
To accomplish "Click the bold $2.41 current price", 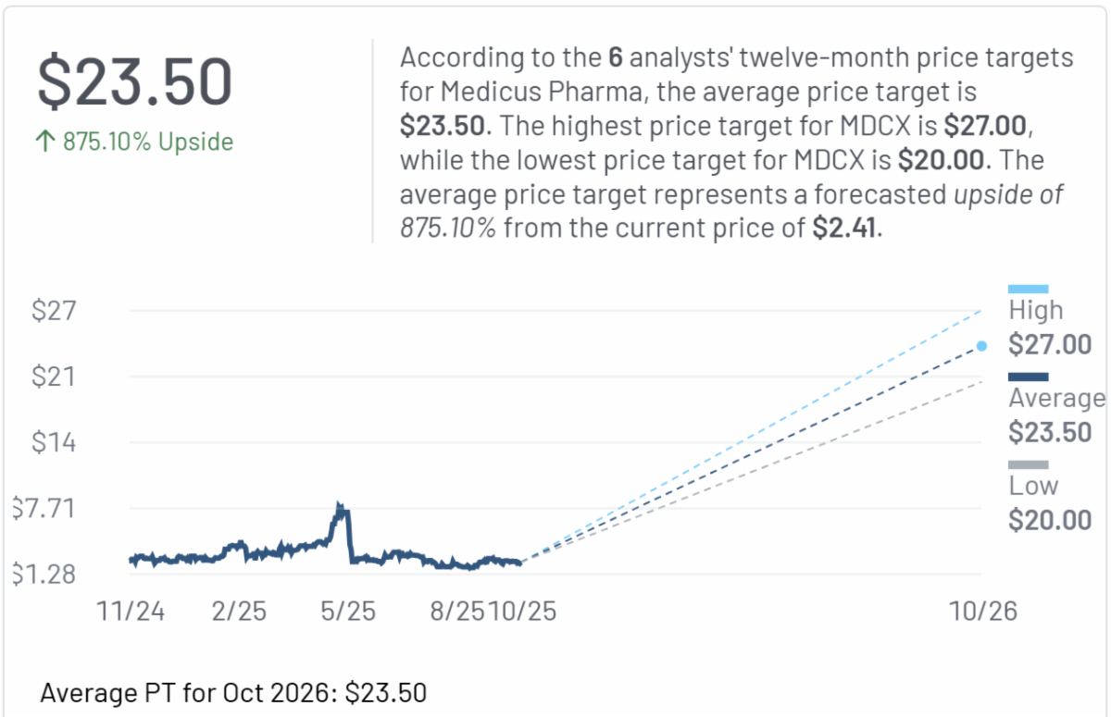I will tap(844, 229).
